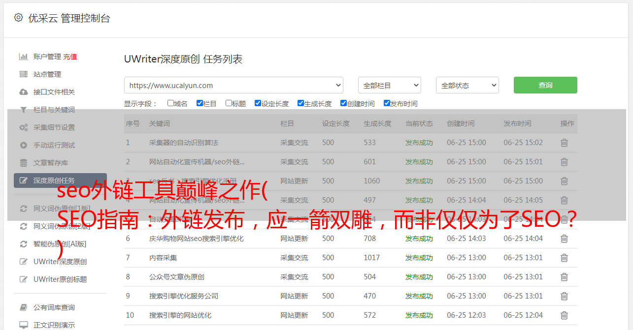Delete 公众号文章伪原创 with trash icon
Image resolution: width=633 pixels, height=330 pixels.
click(564, 277)
